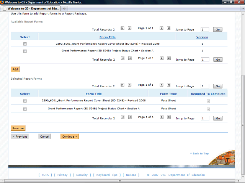Open the FOIA footer link
Viewport: 245px width, 183px height.
click(x=45, y=175)
